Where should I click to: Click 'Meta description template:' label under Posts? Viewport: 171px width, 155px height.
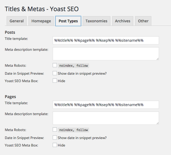click(27, 50)
